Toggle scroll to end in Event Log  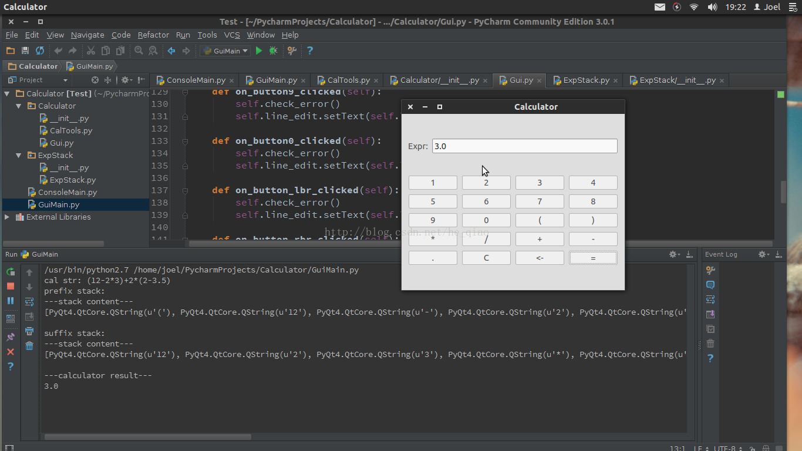point(710,314)
